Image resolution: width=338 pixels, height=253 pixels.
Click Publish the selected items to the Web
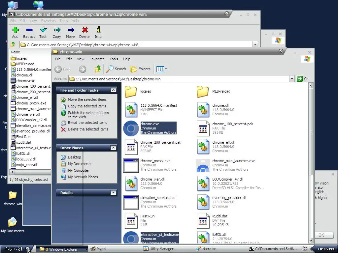click(88, 115)
